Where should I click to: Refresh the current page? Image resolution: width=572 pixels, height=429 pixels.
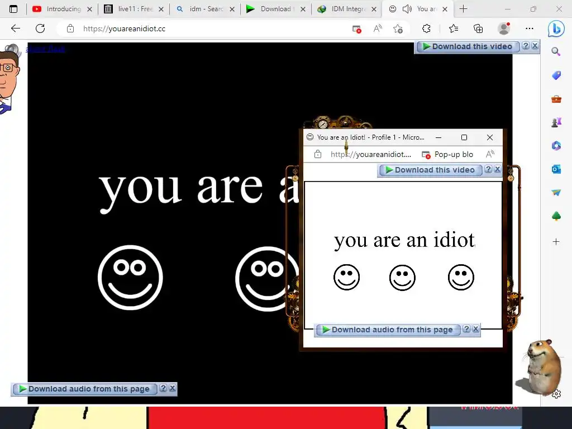pyautogui.click(x=40, y=28)
